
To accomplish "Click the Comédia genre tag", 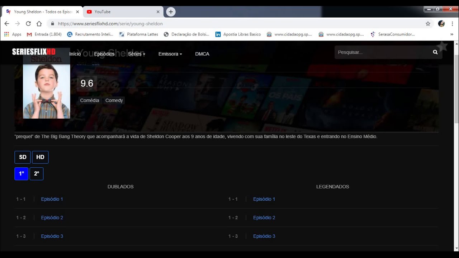I will (x=90, y=101).
